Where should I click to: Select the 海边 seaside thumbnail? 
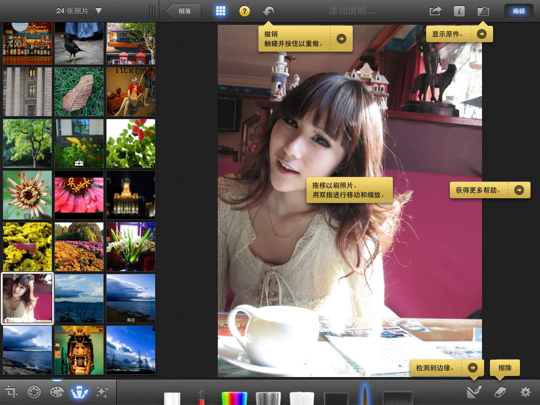(x=130, y=298)
